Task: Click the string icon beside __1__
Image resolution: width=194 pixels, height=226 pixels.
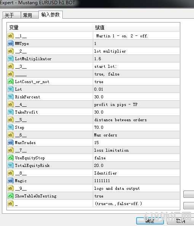Action: pos(11,36)
